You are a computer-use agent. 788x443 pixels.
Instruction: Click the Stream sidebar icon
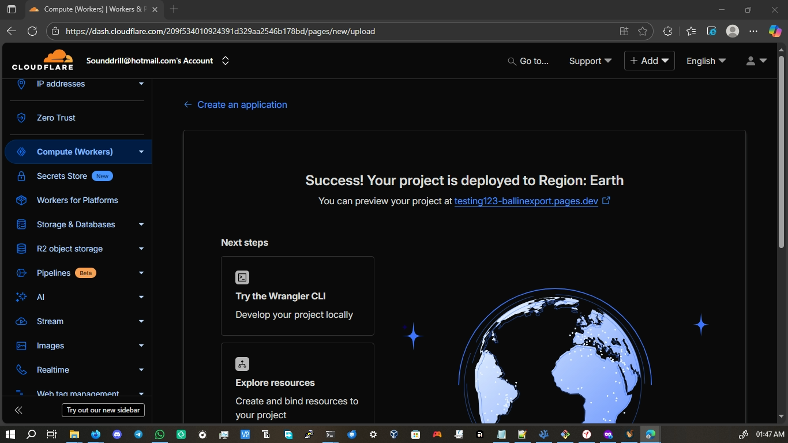point(21,321)
